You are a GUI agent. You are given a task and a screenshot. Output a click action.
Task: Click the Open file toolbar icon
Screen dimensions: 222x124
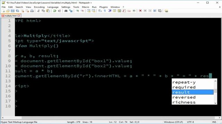click(8, 11)
